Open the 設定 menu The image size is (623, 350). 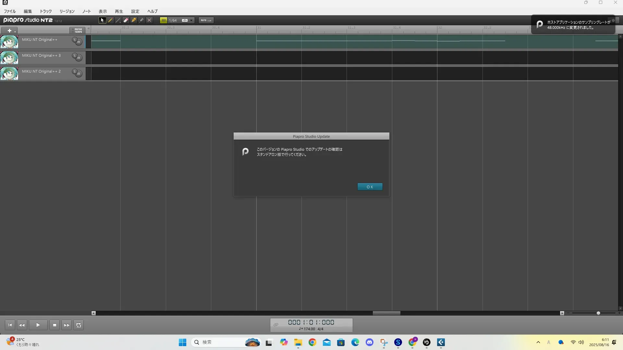(135, 11)
